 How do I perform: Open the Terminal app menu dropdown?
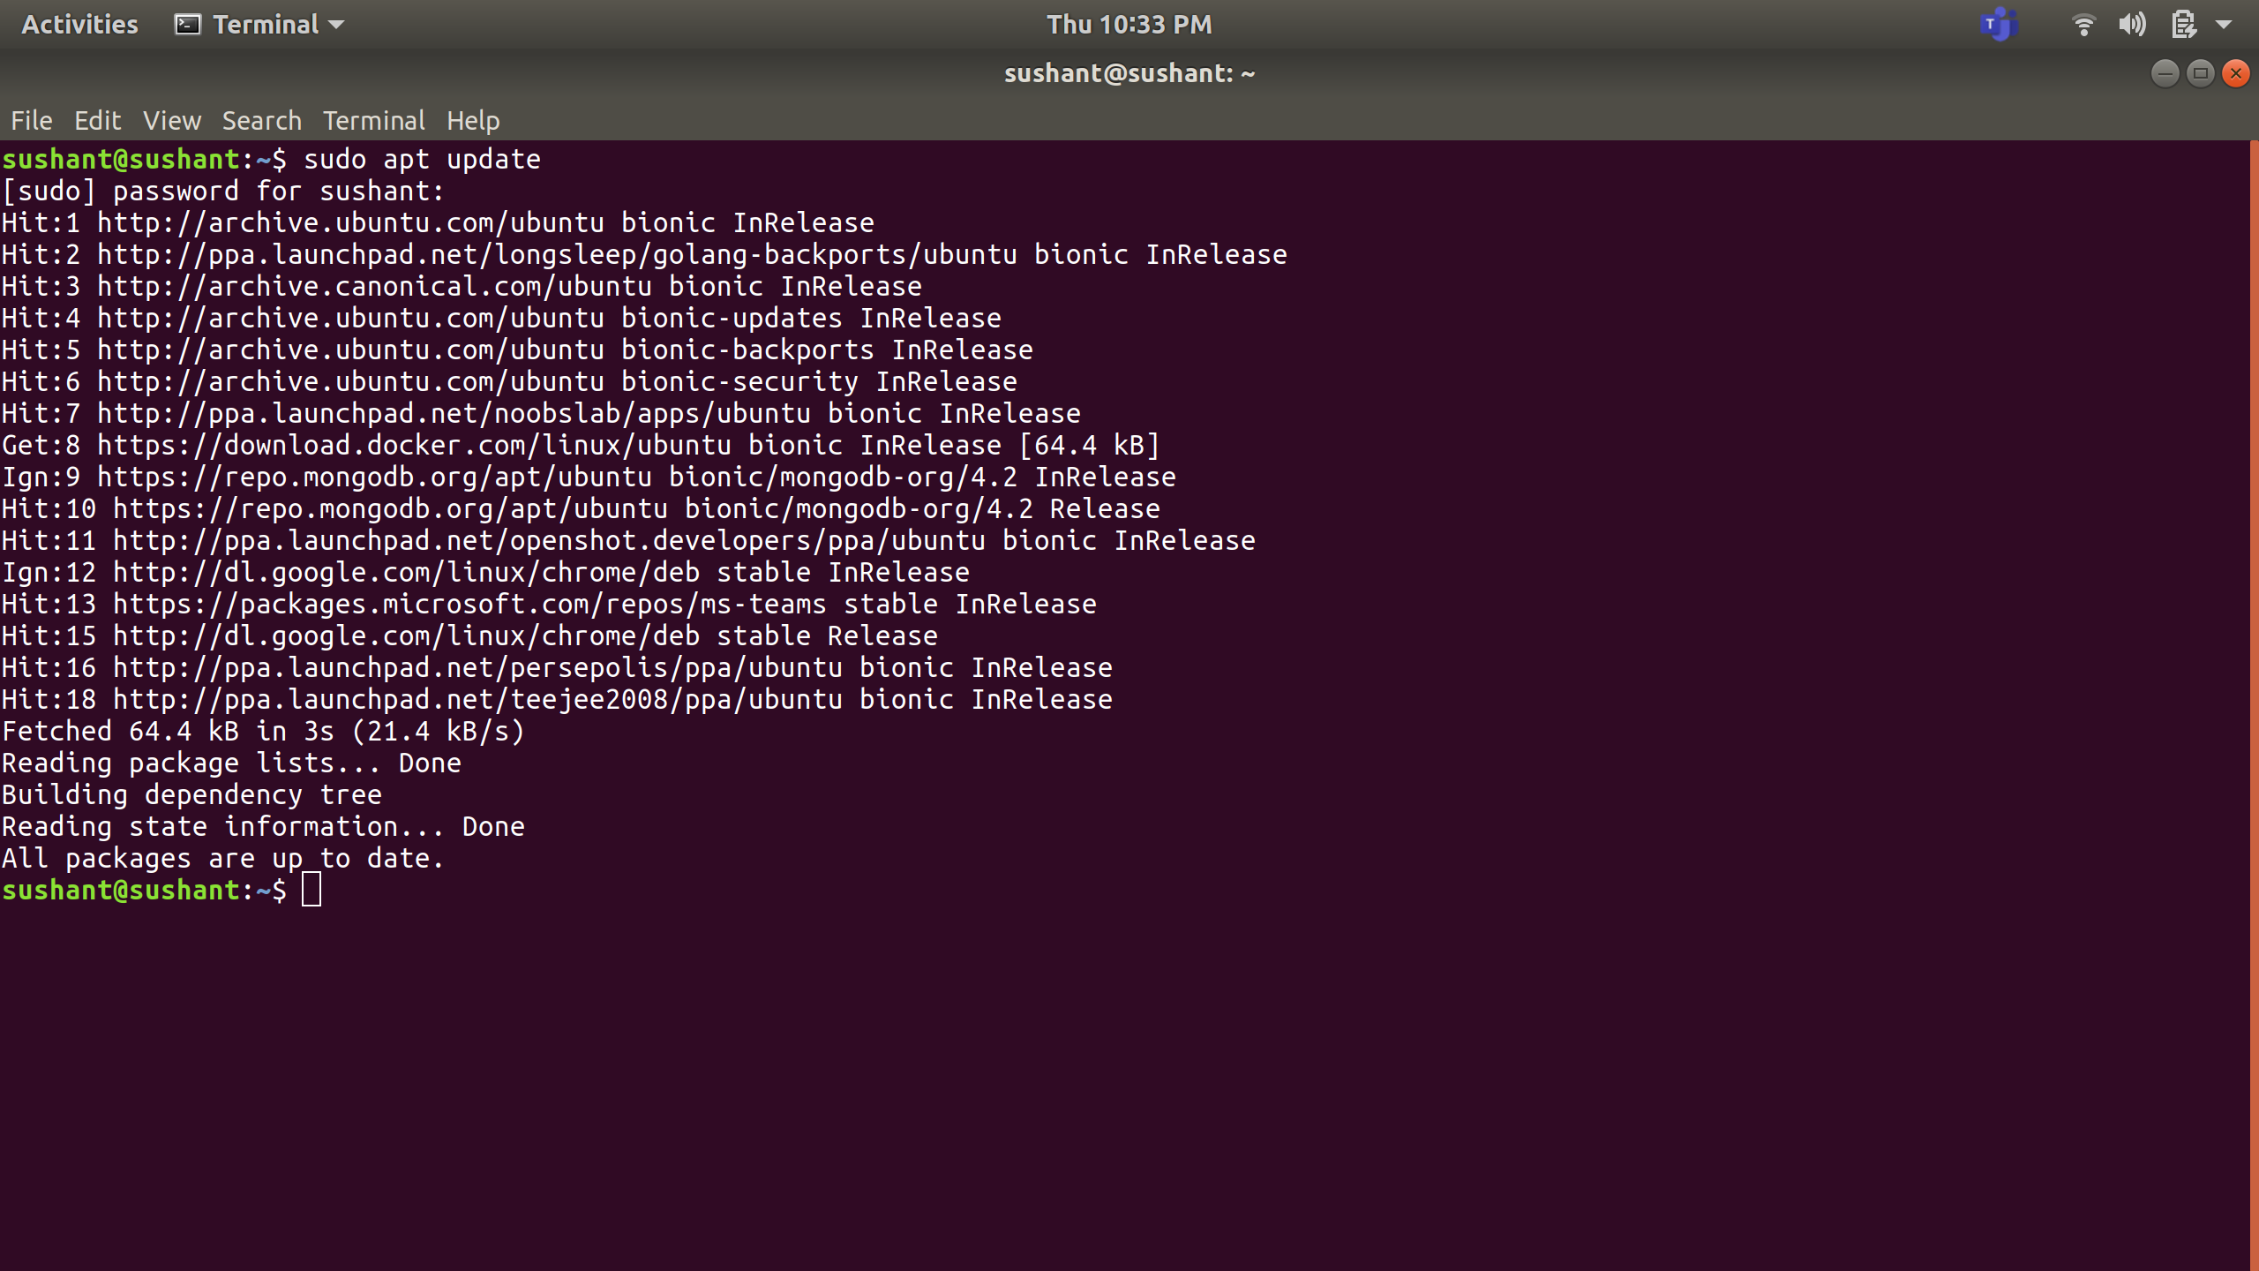275,24
